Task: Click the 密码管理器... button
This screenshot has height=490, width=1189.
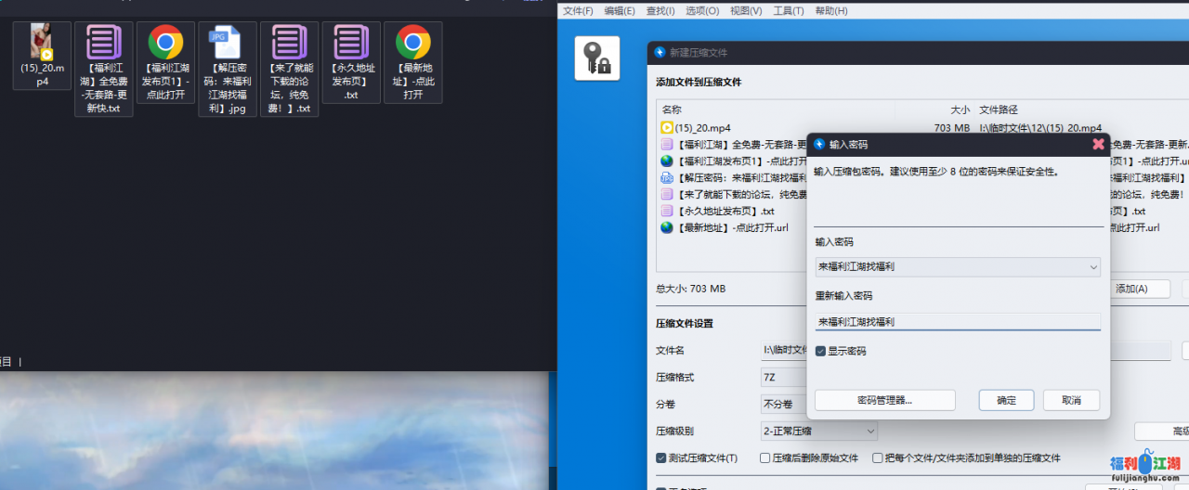Action: coord(884,400)
